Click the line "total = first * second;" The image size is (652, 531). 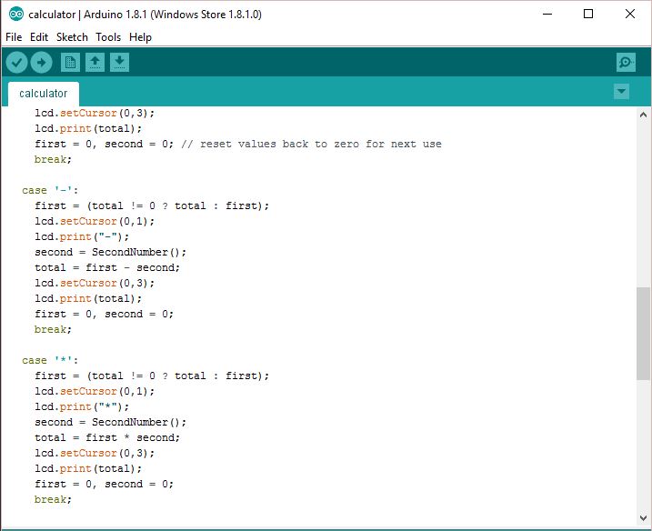107,438
